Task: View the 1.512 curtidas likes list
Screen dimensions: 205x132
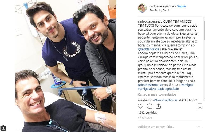Action: click(x=147, y=113)
